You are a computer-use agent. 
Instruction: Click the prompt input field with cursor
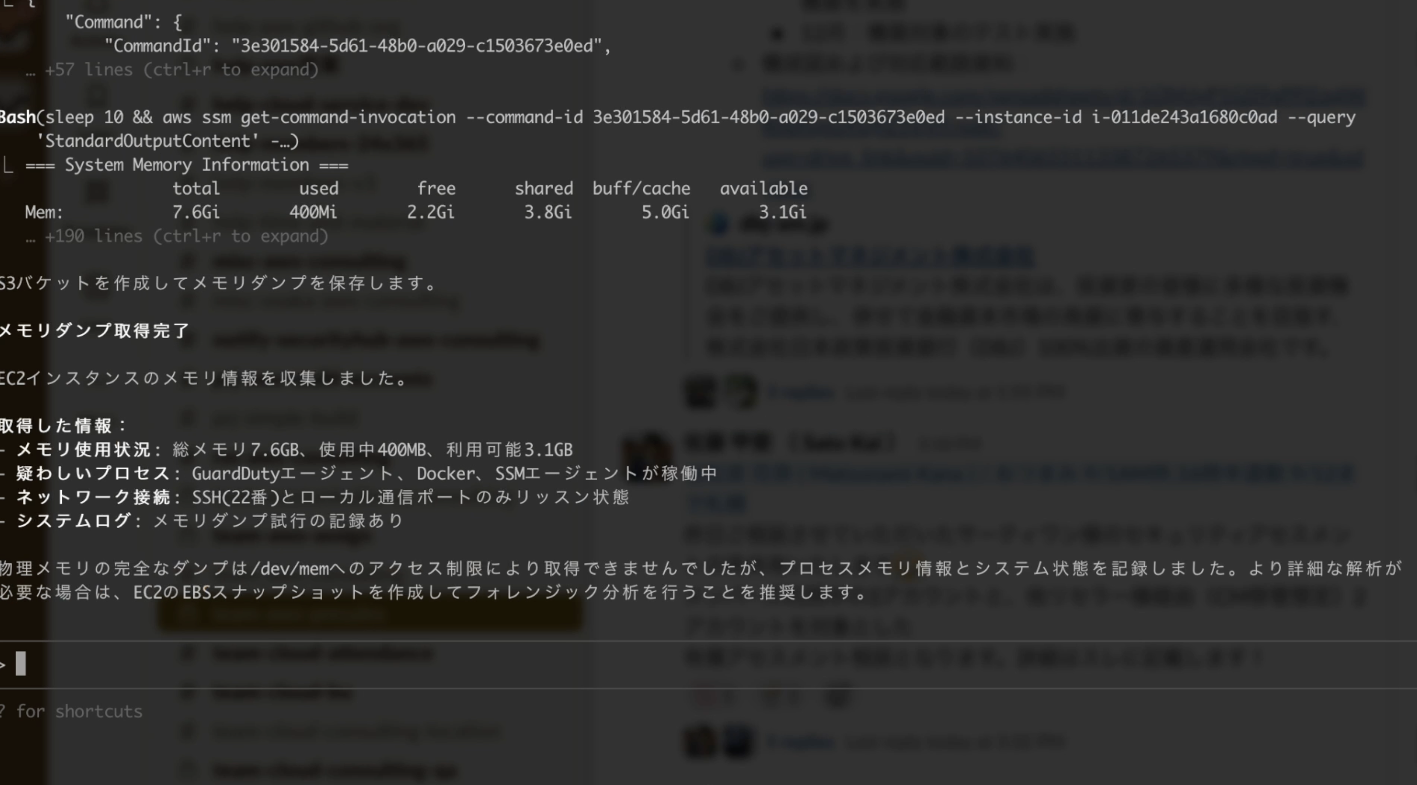click(708, 664)
